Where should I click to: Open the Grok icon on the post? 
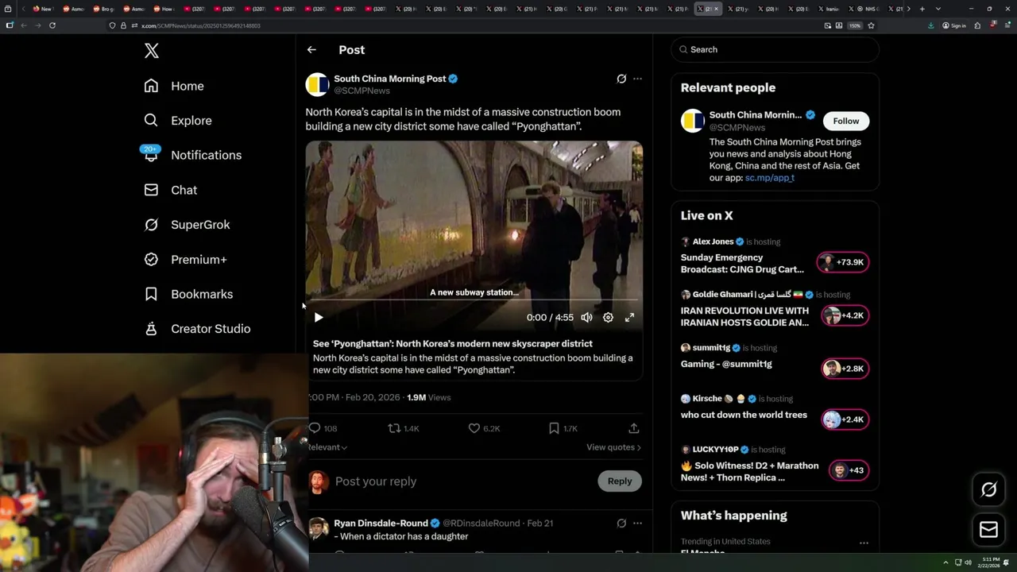pyautogui.click(x=621, y=79)
